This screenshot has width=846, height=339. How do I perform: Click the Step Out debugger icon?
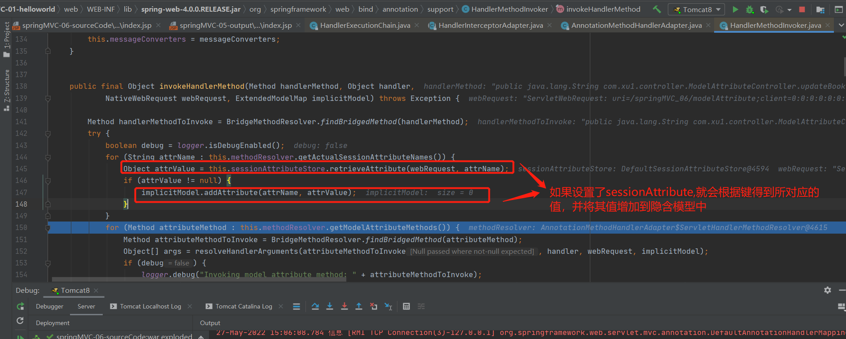point(359,306)
